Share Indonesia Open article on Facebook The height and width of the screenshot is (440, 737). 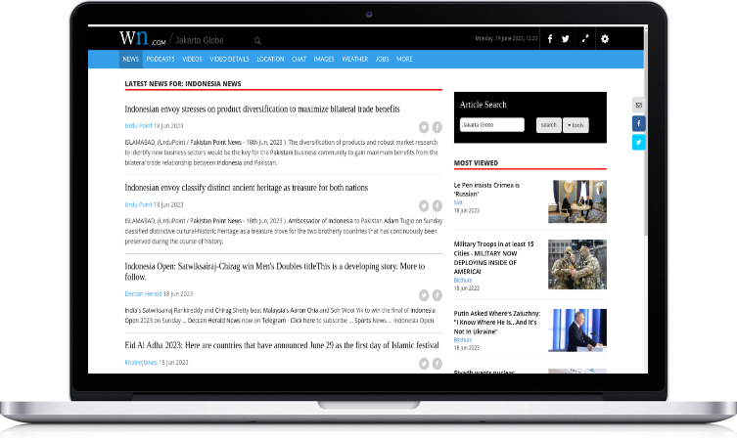pyautogui.click(x=438, y=295)
